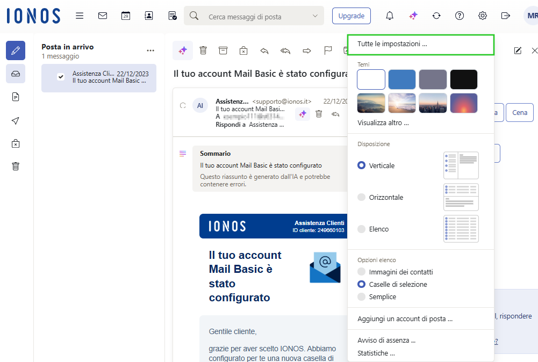
Task: Open the address book contacts icon
Action: point(149,16)
